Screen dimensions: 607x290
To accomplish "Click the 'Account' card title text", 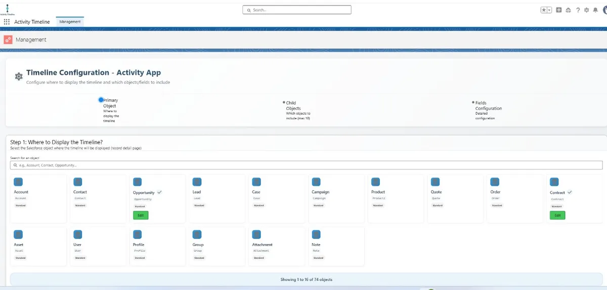I will [21, 192].
